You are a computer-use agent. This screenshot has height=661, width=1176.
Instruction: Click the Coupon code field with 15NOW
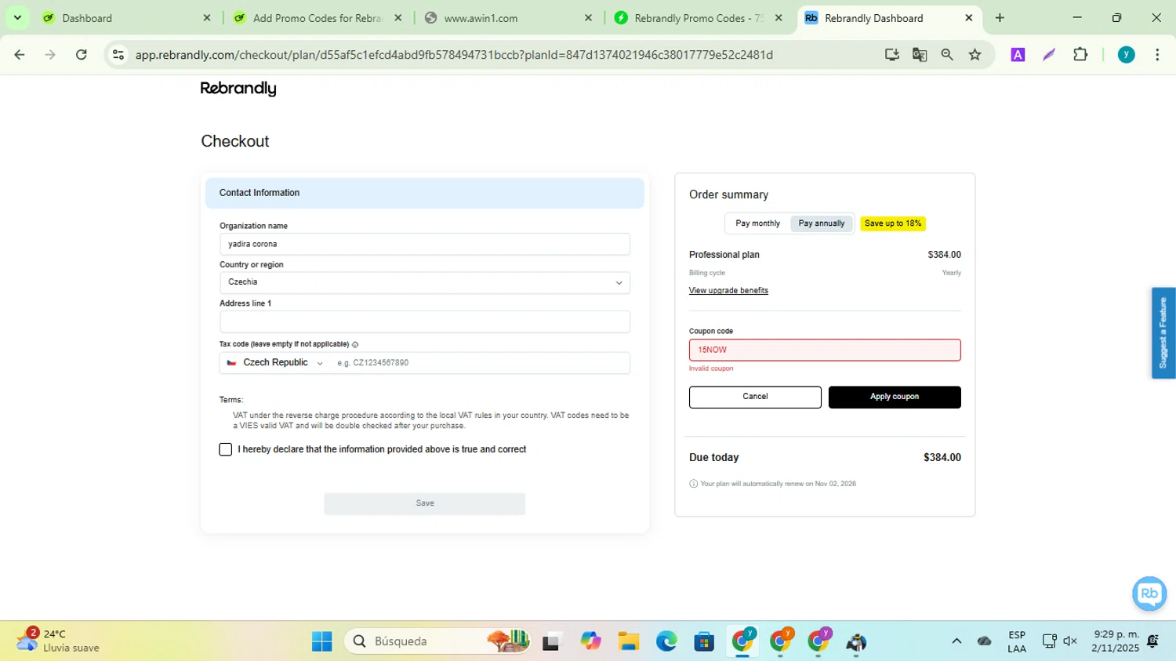(825, 350)
